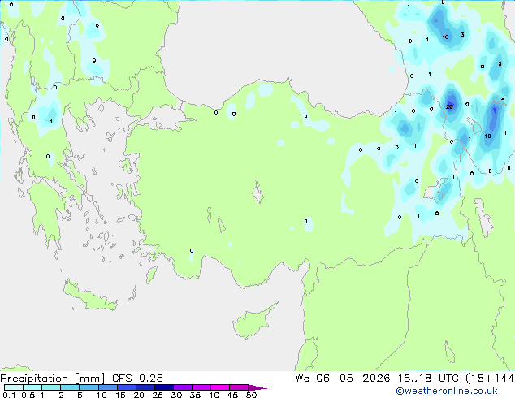This screenshot has height=398, width=515.
Task: Pick the 1–2 mm legend color swatch
Action: (51, 387)
